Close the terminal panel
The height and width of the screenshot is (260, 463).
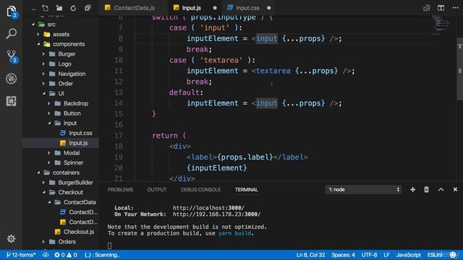(x=455, y=189)
